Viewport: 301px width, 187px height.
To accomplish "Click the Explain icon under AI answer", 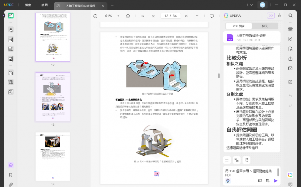I will click(x=247, y=160).
